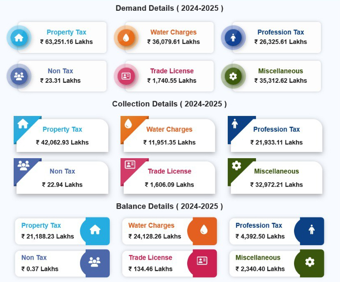Open the Collection Non Tax card label
The image size is (340, 282).
click(x=62, y=171)
